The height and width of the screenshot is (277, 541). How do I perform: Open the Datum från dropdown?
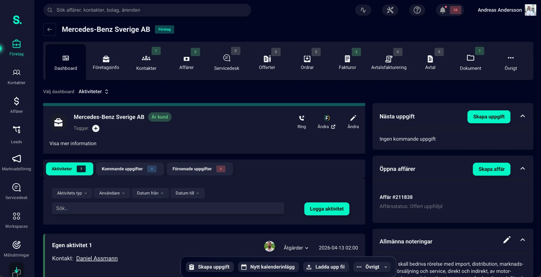(x=150, y=193)
